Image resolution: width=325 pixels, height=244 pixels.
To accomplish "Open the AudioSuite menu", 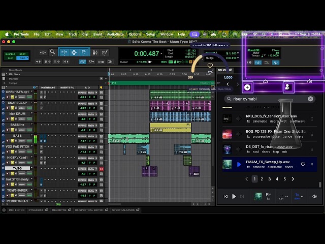I will [115, 35].
